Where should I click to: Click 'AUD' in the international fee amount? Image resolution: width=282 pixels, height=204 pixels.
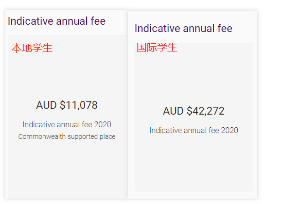pos(174,111)
